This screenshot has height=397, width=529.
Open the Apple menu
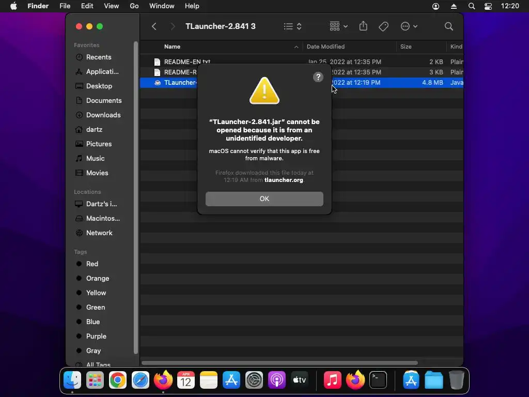13,6
